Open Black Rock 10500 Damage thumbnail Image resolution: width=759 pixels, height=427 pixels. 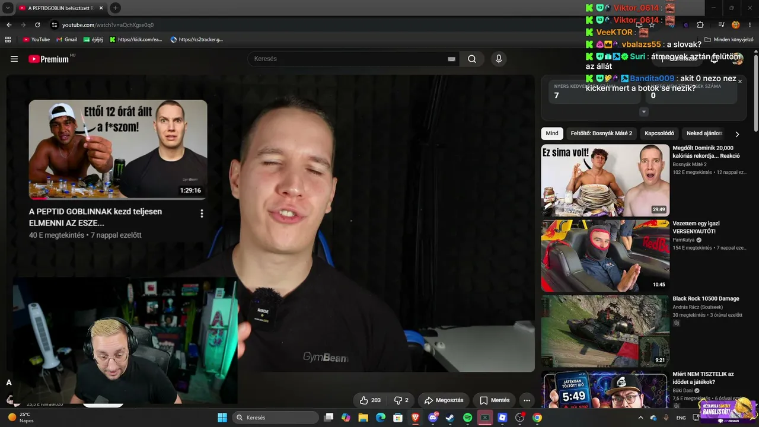point(605,332)
